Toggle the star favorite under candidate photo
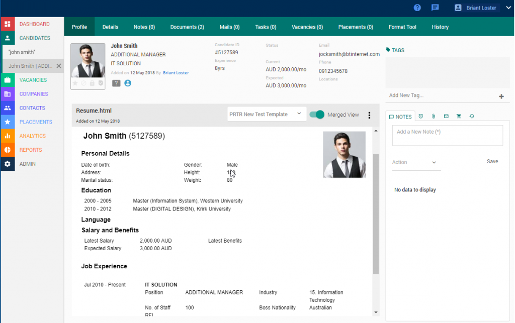The width and height of the screenshot is (515, 323). click(75, 83)
